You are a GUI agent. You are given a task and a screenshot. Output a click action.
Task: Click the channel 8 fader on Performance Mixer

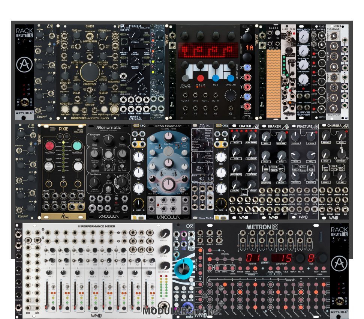146,295
